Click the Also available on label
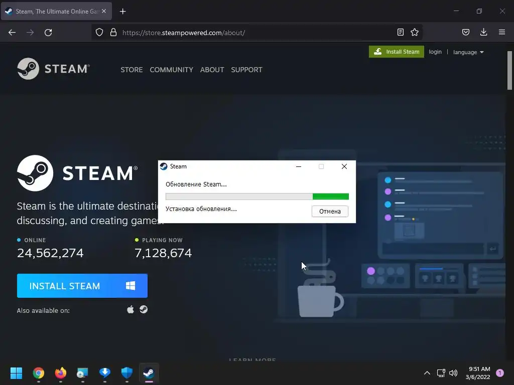 (x=43, y=310)
